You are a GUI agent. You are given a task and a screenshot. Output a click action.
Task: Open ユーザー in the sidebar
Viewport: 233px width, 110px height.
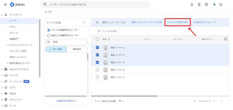coord(19,21)
